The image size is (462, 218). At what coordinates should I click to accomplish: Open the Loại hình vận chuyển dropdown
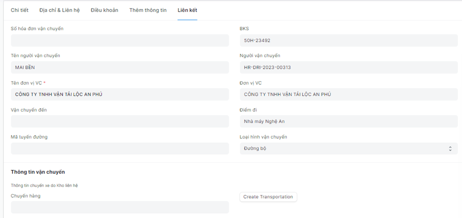[348, 149]
